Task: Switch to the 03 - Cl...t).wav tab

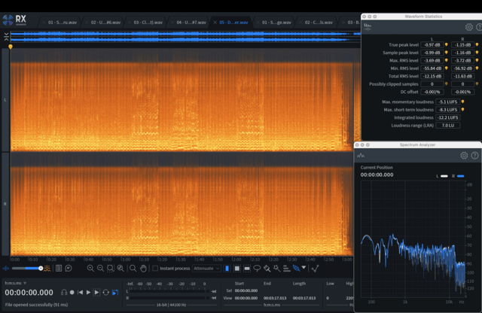Action: coord(148,23)
